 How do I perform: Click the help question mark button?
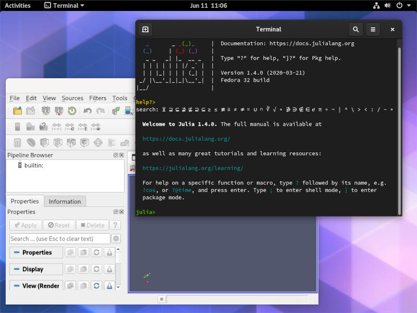click(x=114, y=225)
